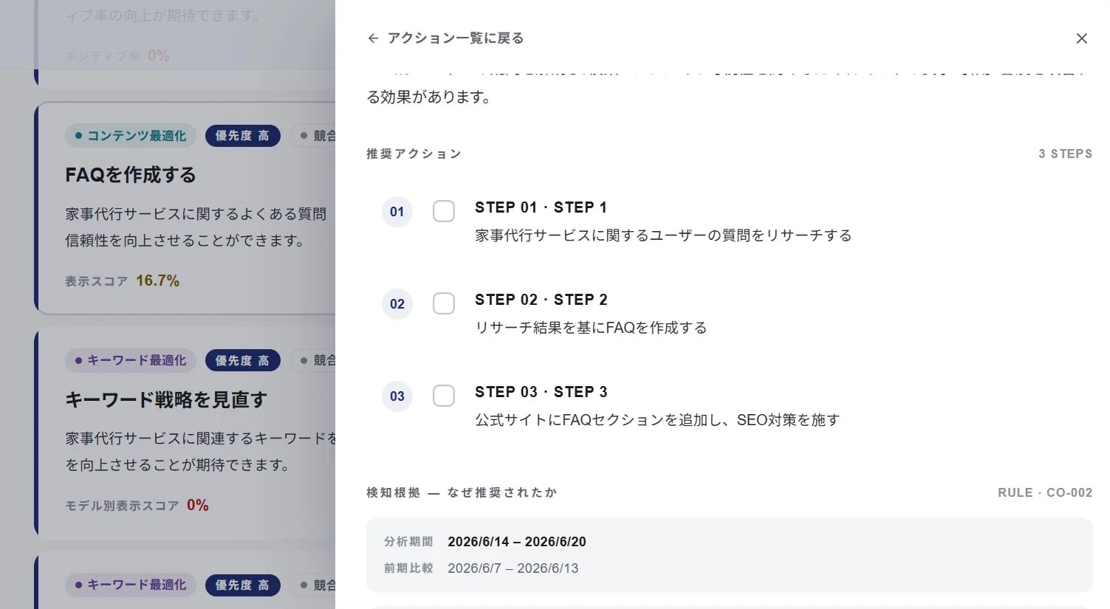
Task: Click the analysis period 2026/6/14 – 2026/6/20
Action: point(517,542)
